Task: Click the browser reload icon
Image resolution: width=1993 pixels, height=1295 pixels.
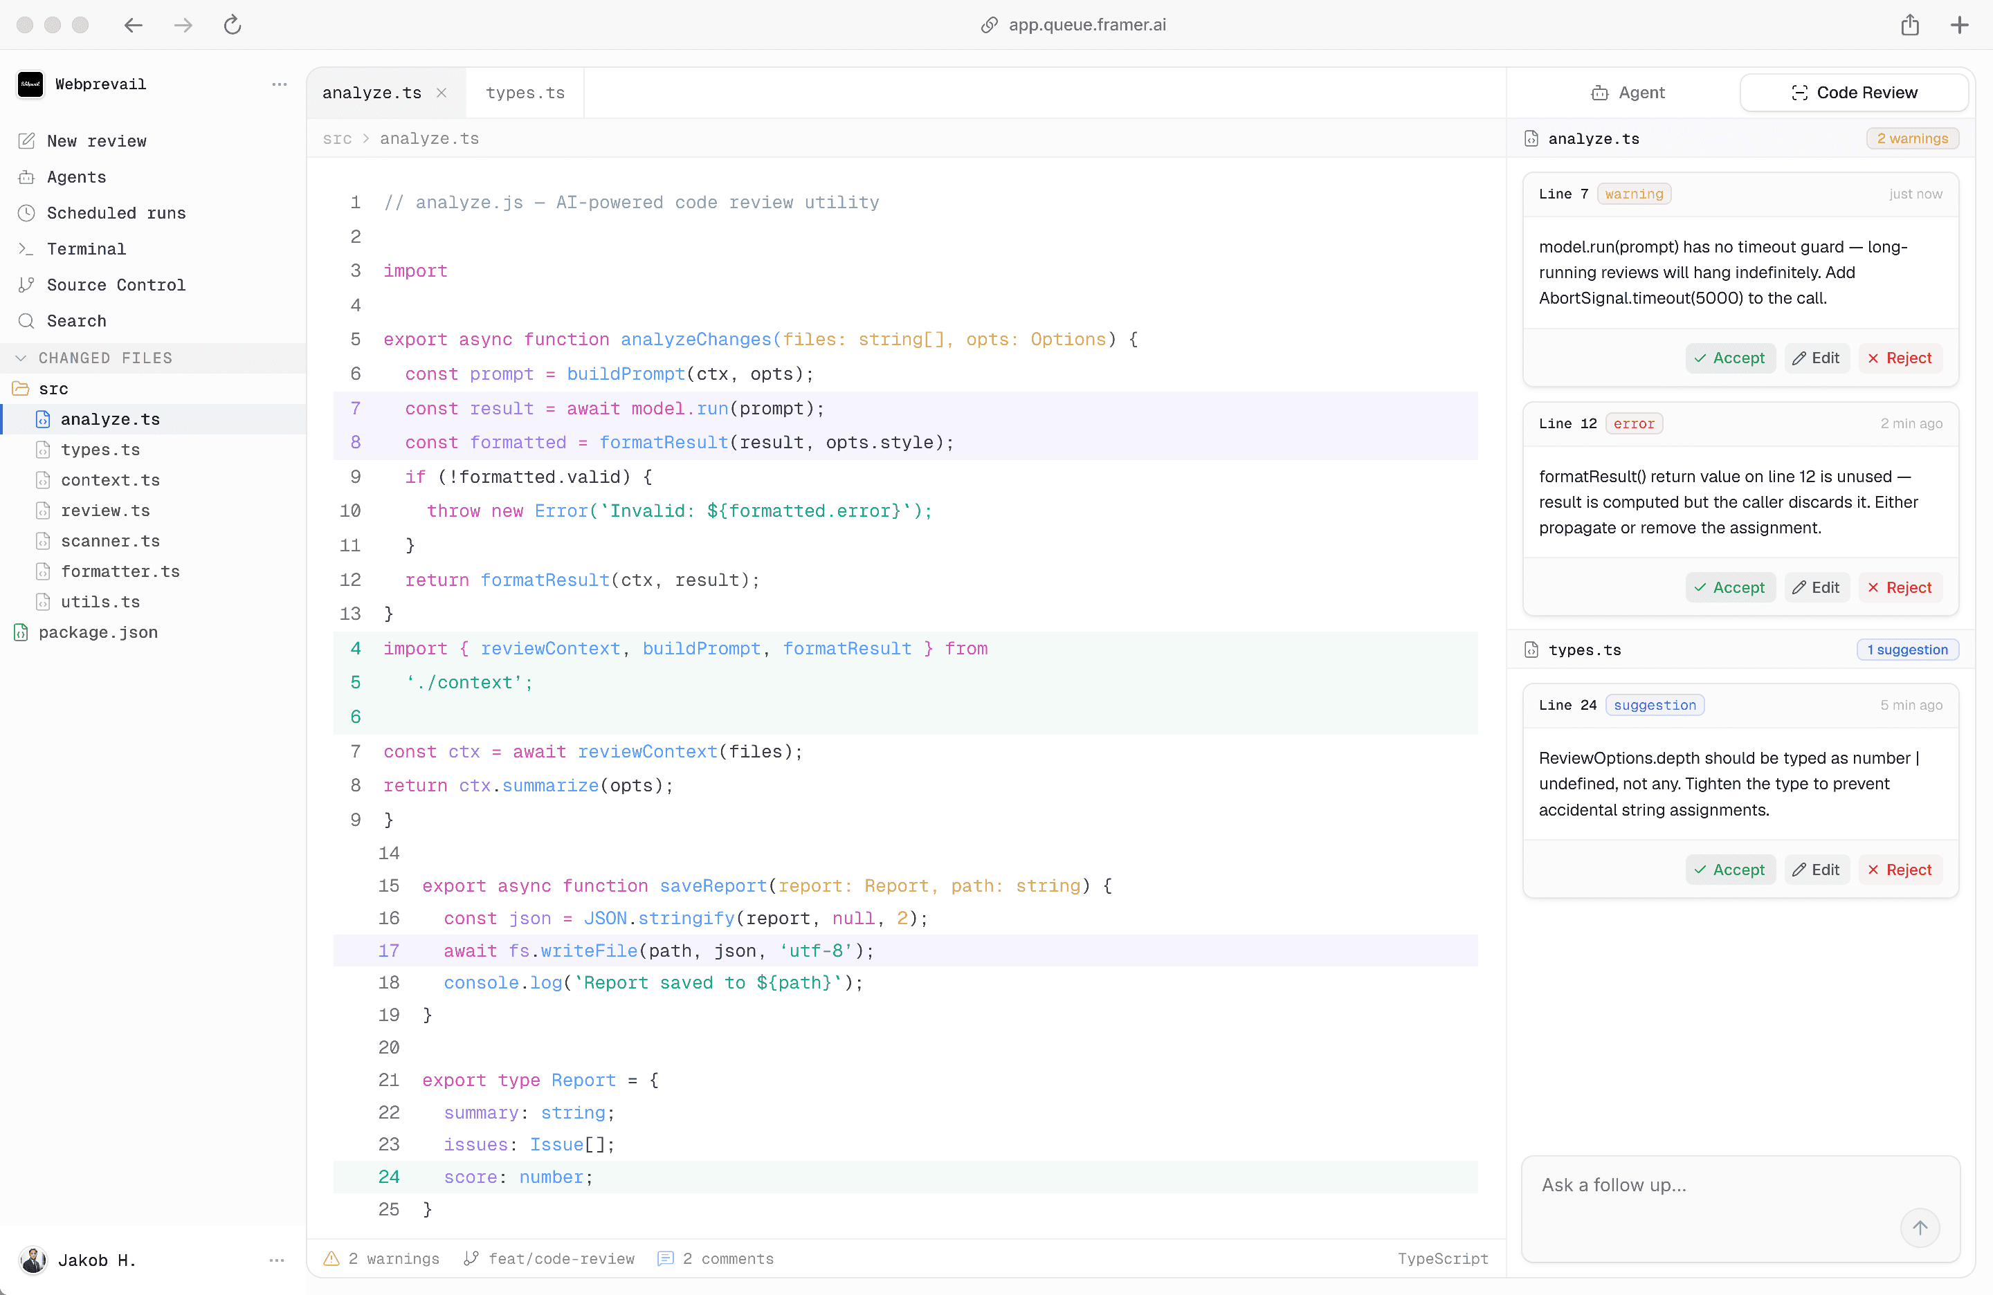Action: click(x=233, y=25)
